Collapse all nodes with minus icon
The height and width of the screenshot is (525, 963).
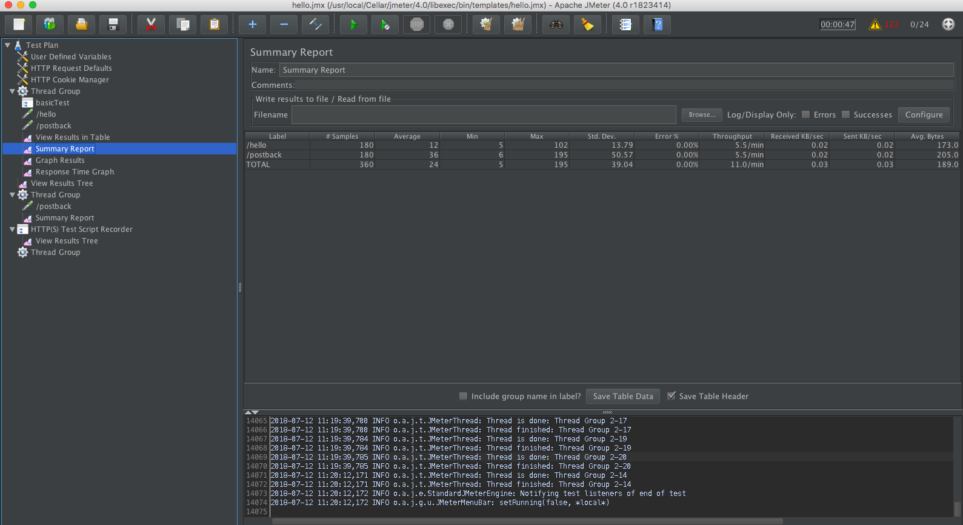(x=284, y=24)
